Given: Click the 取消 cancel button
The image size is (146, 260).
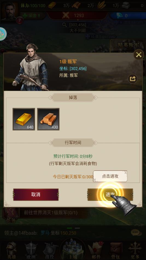Looking at the screenshot, I should click(36, 195).
